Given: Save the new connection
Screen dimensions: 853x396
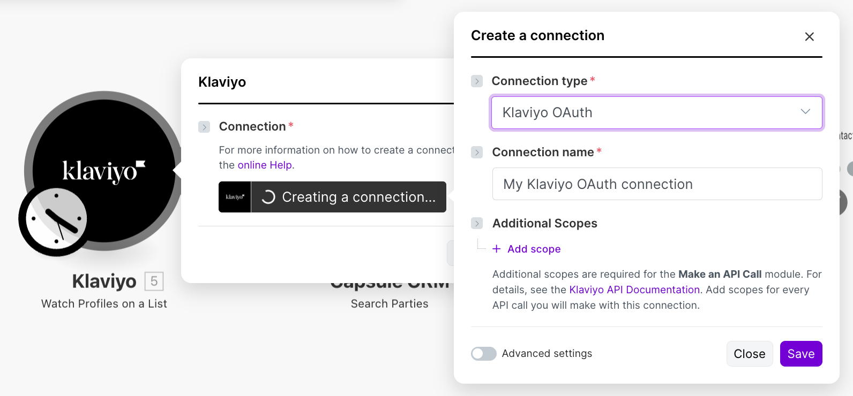Looking at the screenshot, I should 801,354.
